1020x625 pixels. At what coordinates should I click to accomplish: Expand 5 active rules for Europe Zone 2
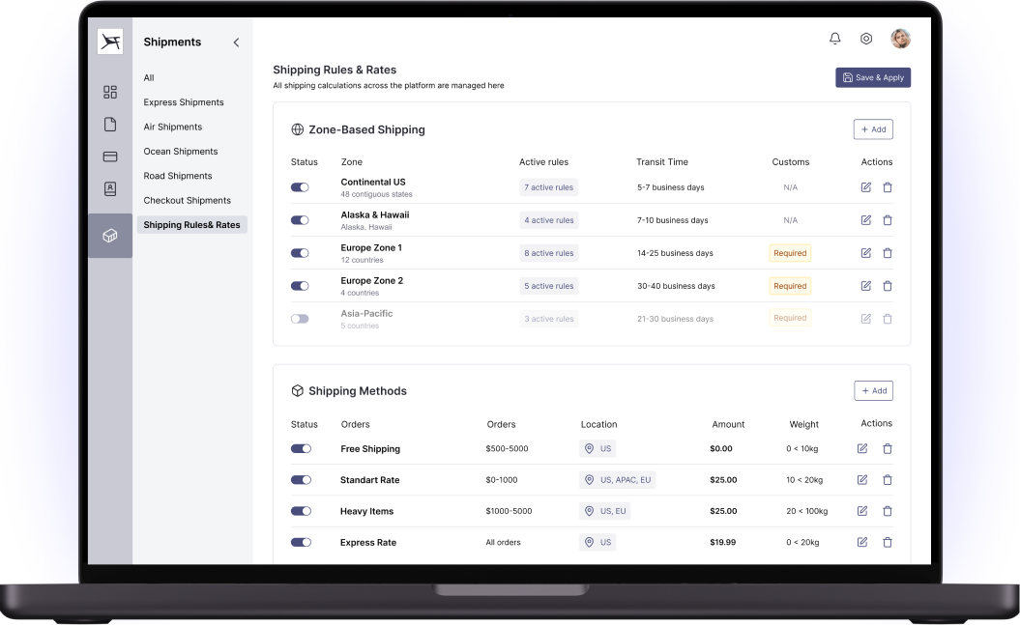548,285
